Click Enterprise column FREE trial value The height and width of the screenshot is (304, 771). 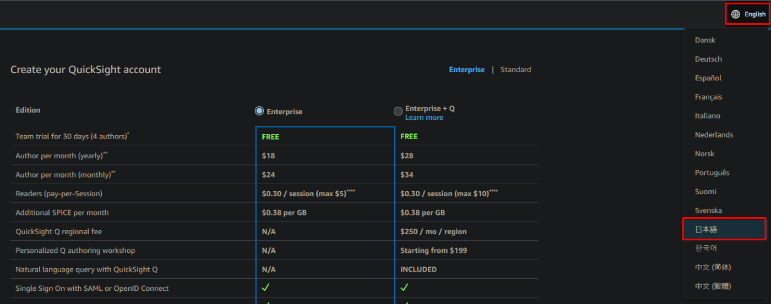[270, 136]
